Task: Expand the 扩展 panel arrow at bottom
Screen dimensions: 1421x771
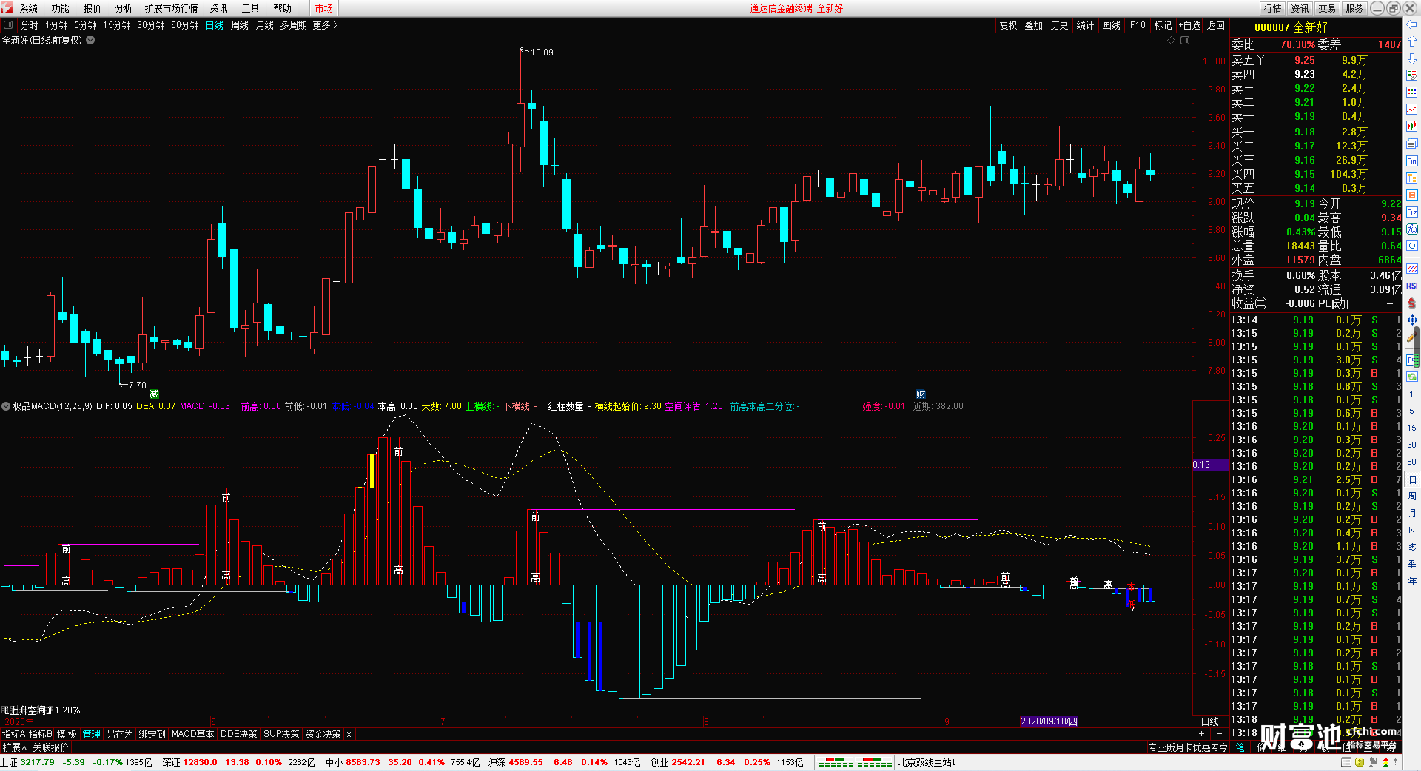Action: (15, 747)
